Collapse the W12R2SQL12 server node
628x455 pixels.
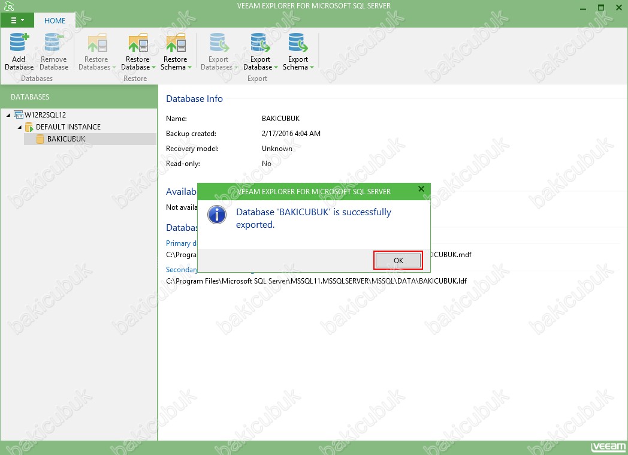[8, 115]
